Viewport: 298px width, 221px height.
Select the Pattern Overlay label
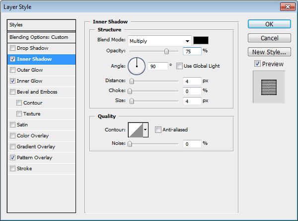[x=34, y=158]
